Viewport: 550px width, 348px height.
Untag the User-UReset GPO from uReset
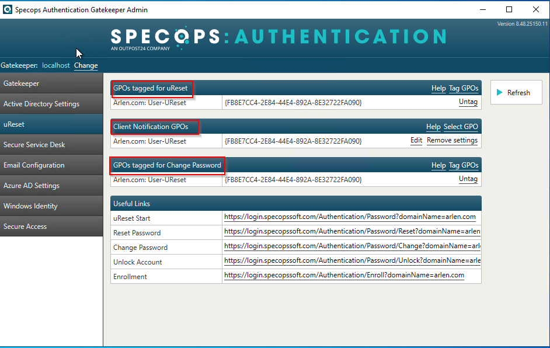(468, 102)
